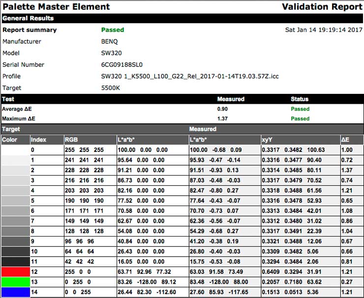Image resolution: width=364 pixels, height=298 pixels.
Task: Click the 'Color' column header
Action: point(16,140)
